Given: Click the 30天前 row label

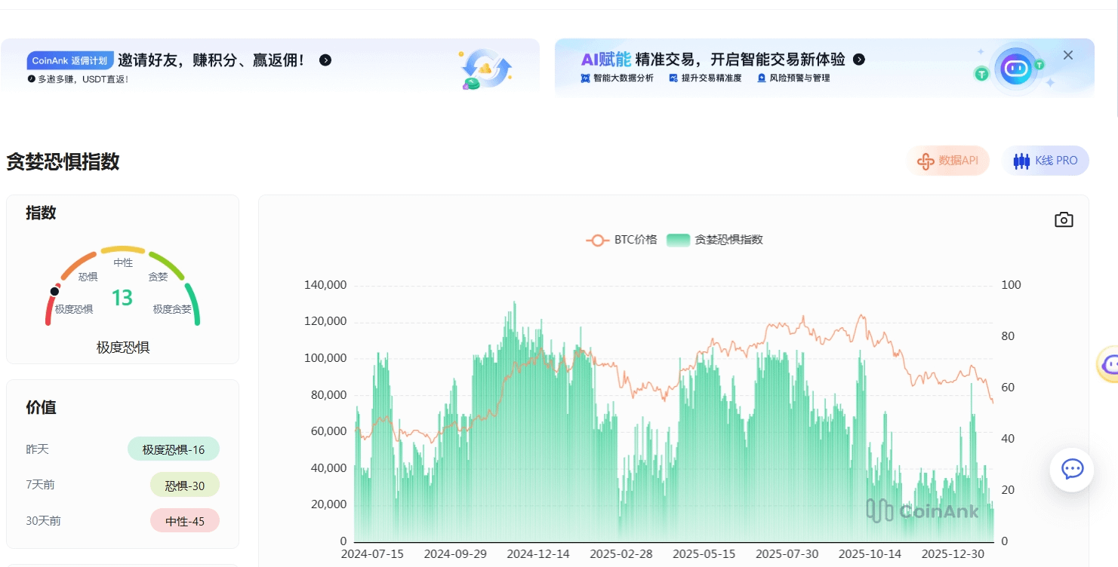Looking at the screenshot, I should pos(43,521).
